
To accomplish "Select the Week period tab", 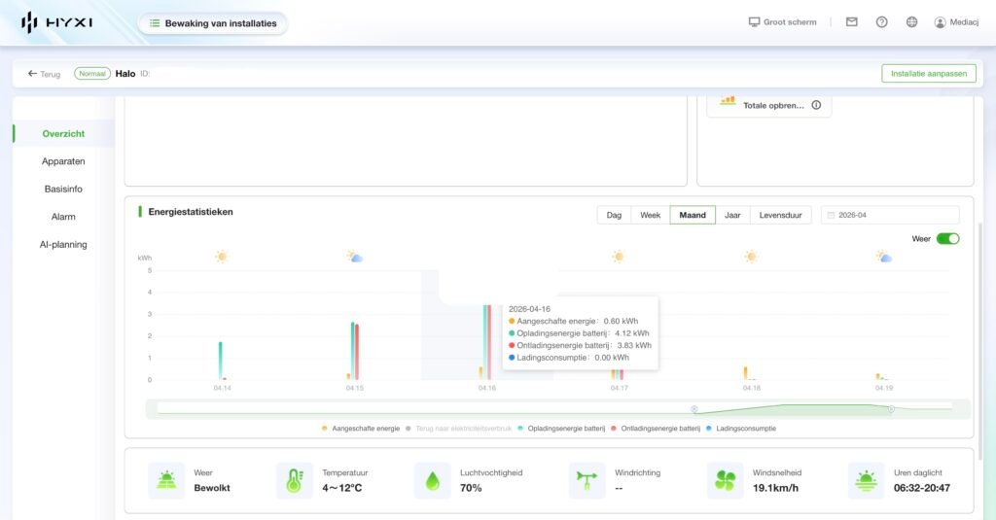I will [x=650, y=215].
